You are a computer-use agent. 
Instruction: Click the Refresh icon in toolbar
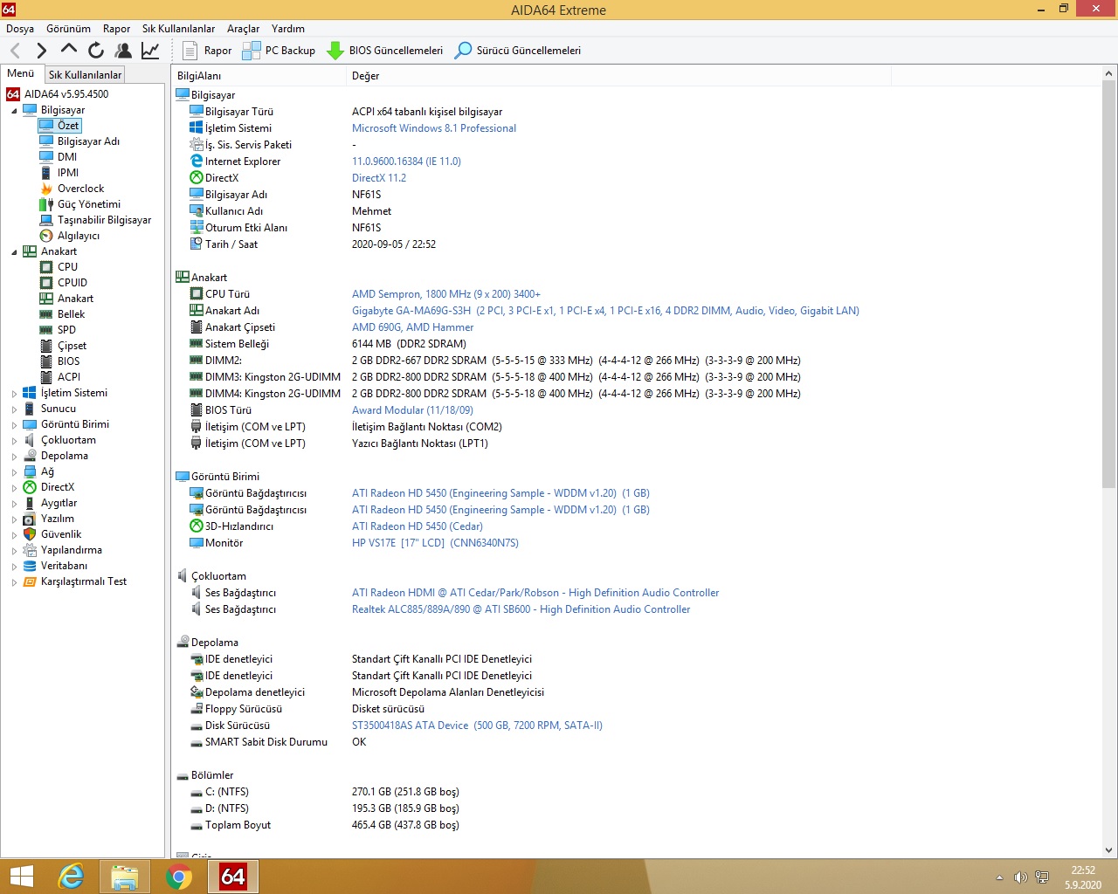96,51
